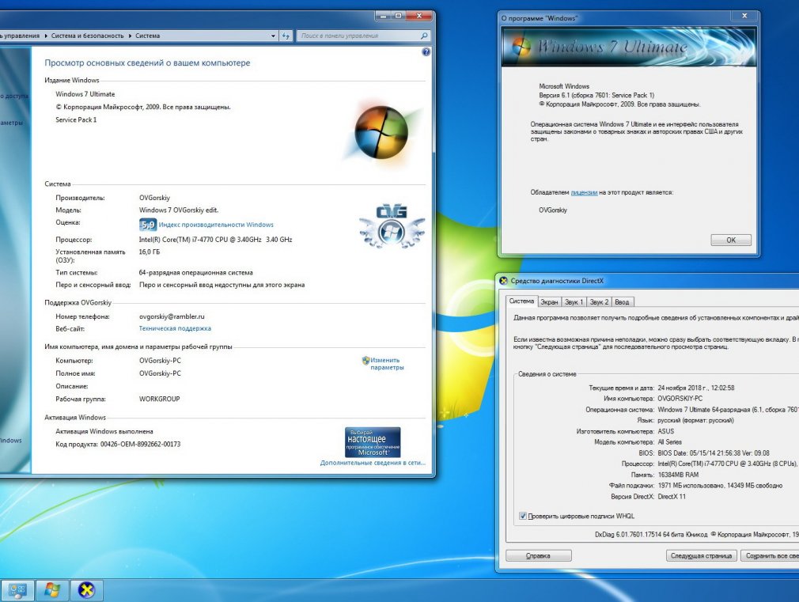Click the BIOS Date 05/15/14 value
799x602 pixels.
tap(714, 453)
